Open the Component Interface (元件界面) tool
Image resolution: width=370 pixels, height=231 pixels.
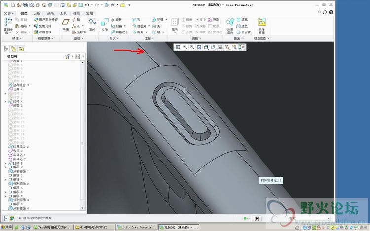click(x=261, y=26)
